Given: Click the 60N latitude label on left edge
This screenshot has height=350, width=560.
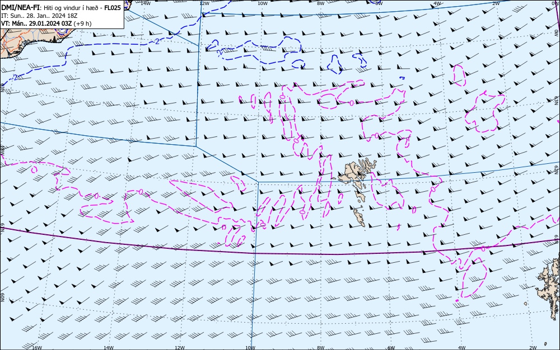Looking at the screenshot, I should coord(2,297).
